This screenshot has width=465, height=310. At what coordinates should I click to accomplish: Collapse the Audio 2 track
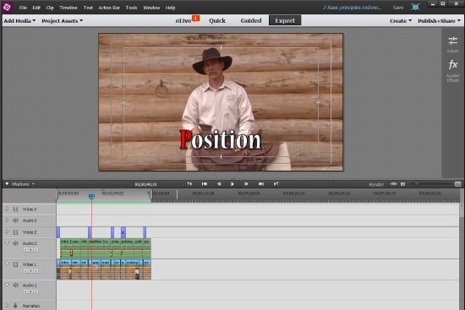(x=7, y=243)
